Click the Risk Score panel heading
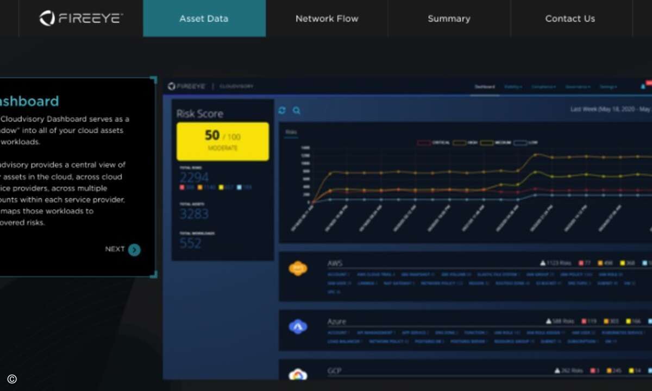Screen dimensions: 652x391 pos(199,113)
